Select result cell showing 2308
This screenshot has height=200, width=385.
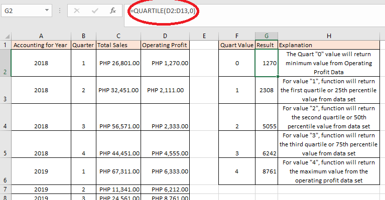point(267,90)
